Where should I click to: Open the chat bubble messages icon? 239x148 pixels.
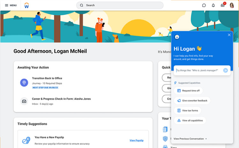pyautogui.click(x=204, y=5)
